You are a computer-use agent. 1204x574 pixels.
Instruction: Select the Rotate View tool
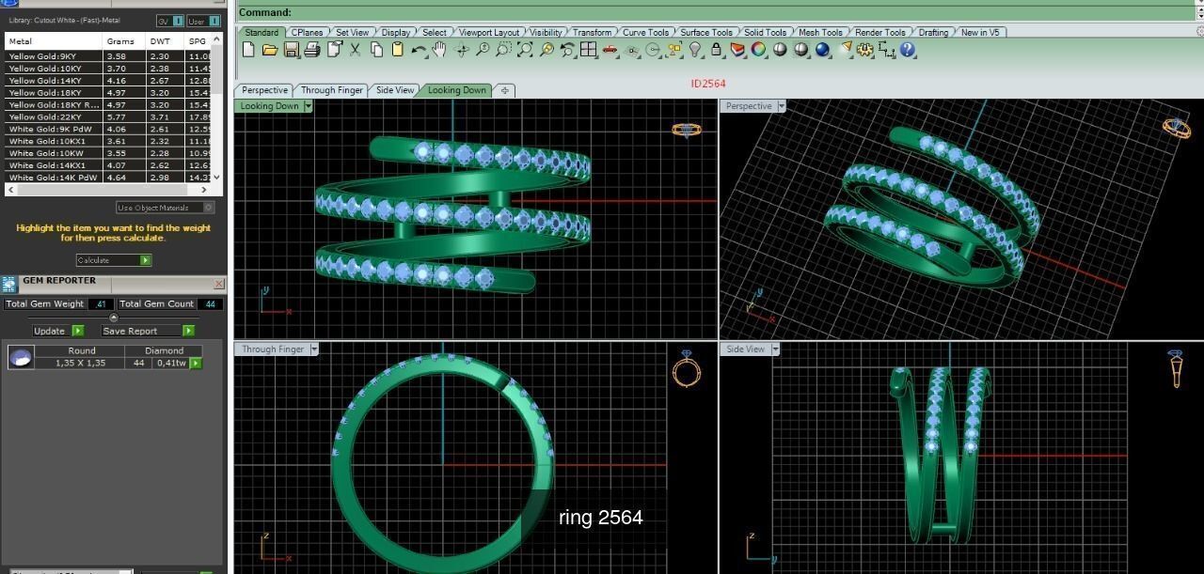(461, 49)
